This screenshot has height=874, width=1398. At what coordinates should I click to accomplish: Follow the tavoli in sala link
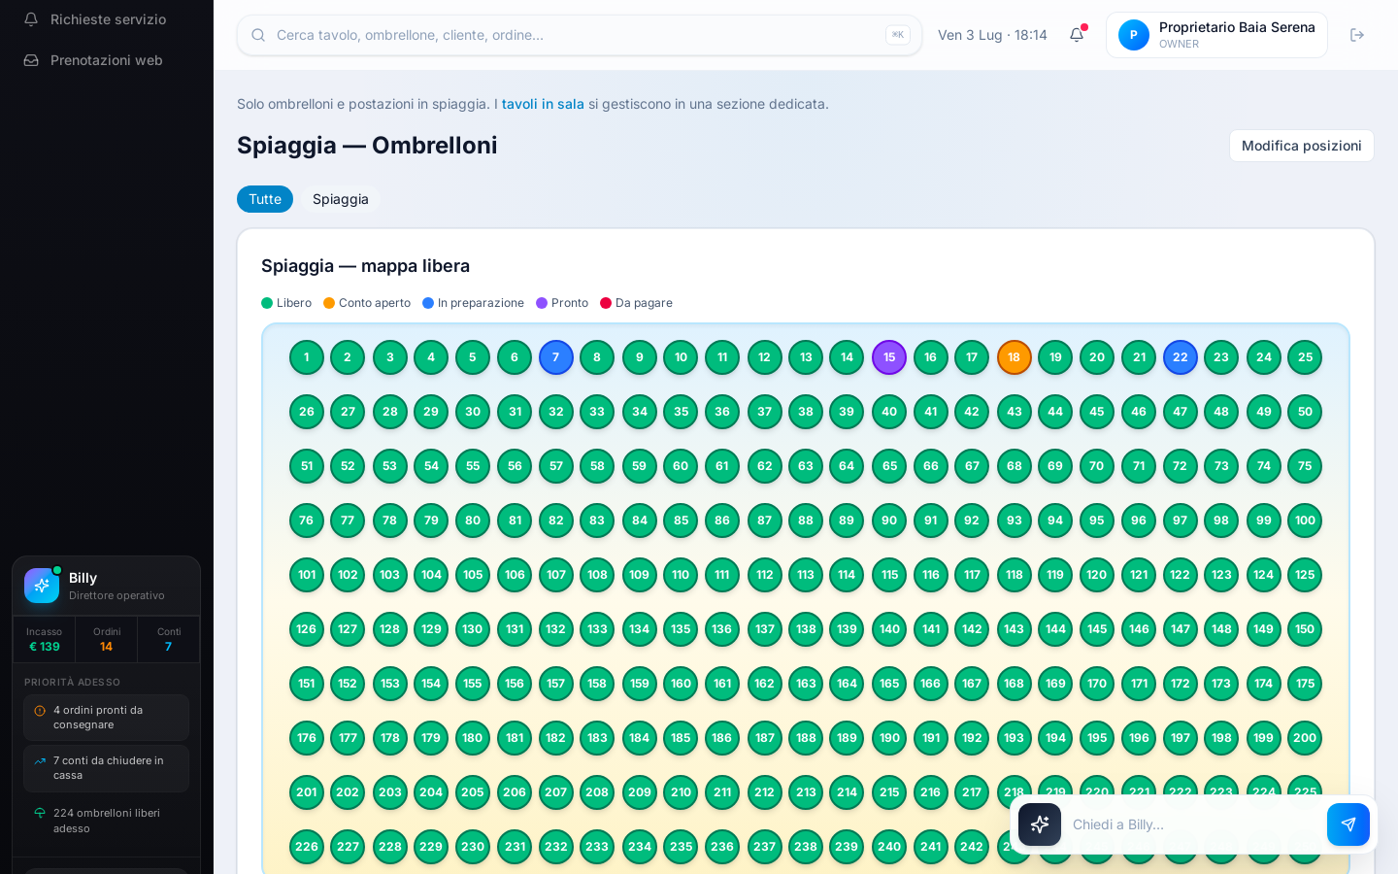click(x=543, y=104)
